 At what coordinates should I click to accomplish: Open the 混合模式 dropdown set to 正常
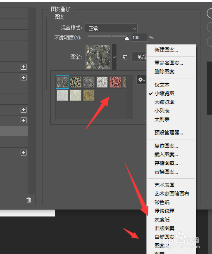[111, 28]
